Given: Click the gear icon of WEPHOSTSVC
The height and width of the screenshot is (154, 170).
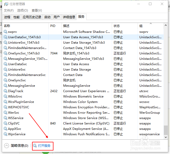Looking at the screenshot, I should click(x=5, y=107).
